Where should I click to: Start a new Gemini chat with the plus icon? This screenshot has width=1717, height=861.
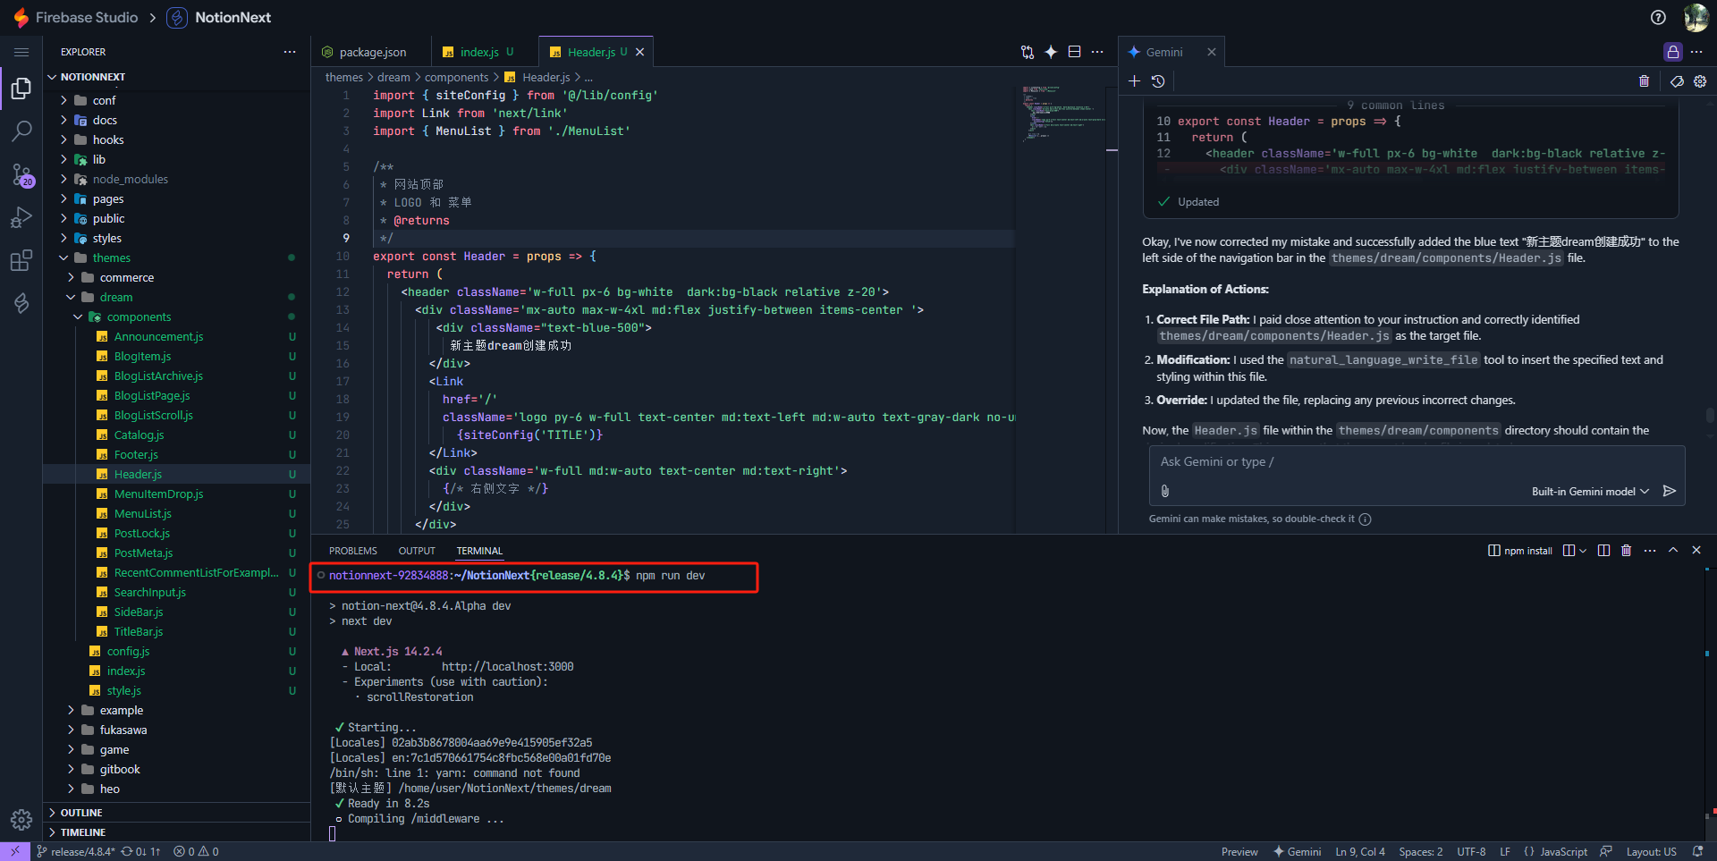coord(1134,81)
